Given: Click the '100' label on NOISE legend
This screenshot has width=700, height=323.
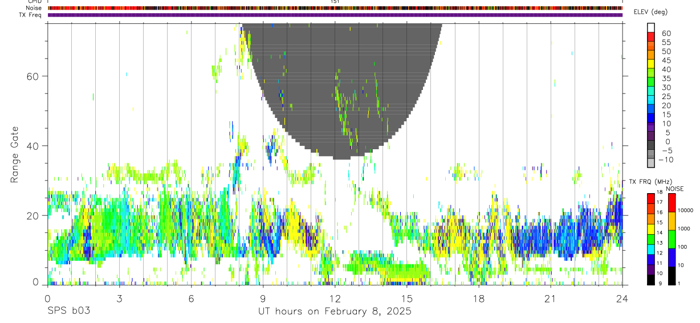Looking at the screenshot, I should pos(682,247).
